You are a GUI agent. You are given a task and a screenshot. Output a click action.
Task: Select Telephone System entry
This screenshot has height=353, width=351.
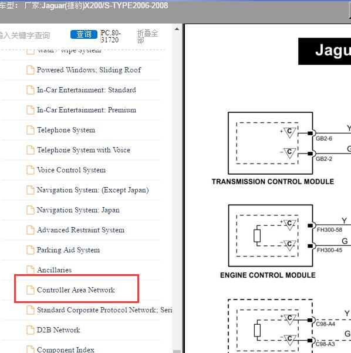click(x=66, y=130)
